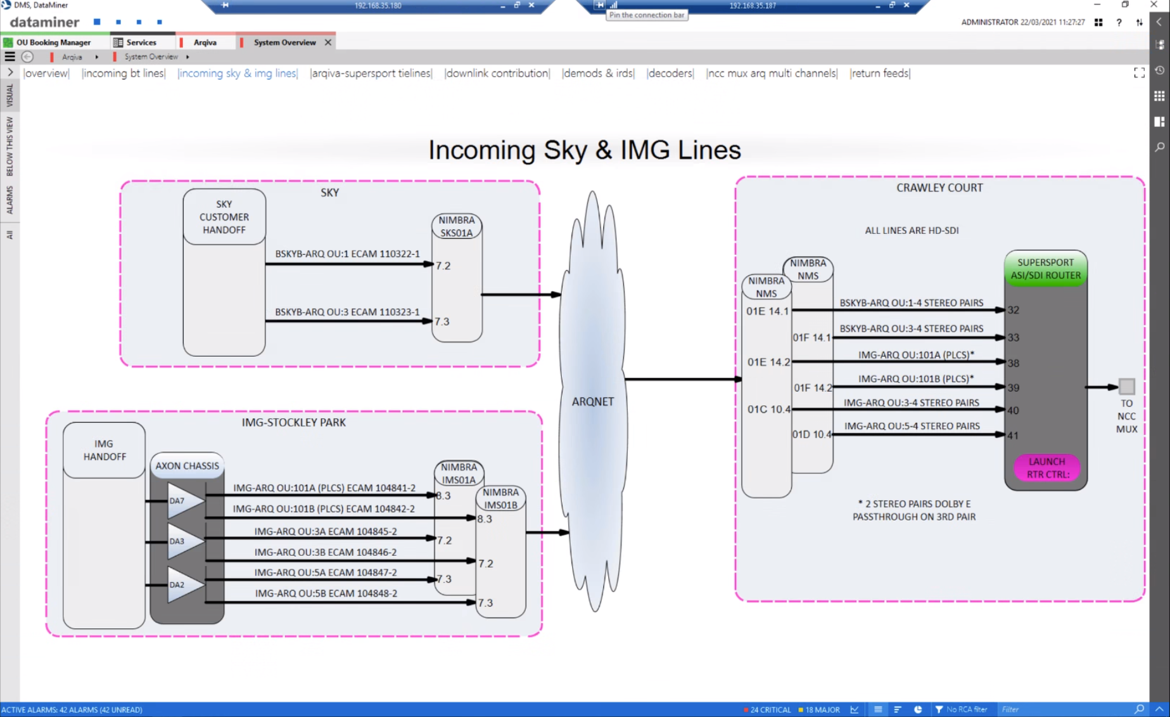Select the All side tab

[10, 235]
